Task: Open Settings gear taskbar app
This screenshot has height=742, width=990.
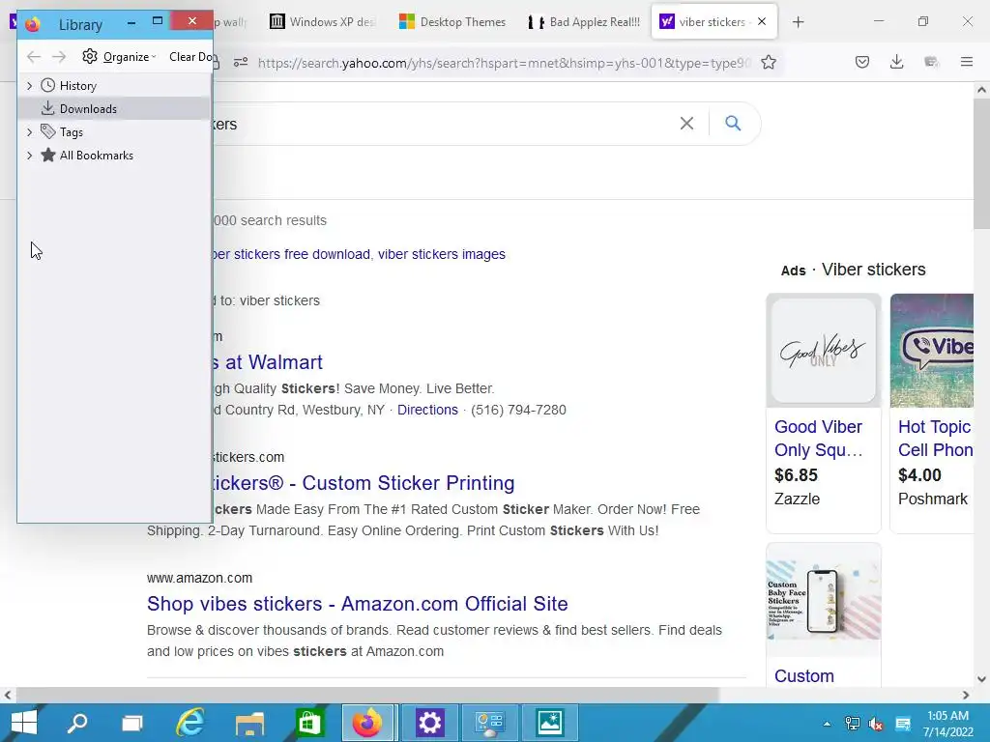Action: pos(429,723)
